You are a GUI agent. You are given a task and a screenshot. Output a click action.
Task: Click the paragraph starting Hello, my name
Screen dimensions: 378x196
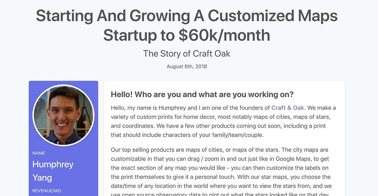pos(223,121)
